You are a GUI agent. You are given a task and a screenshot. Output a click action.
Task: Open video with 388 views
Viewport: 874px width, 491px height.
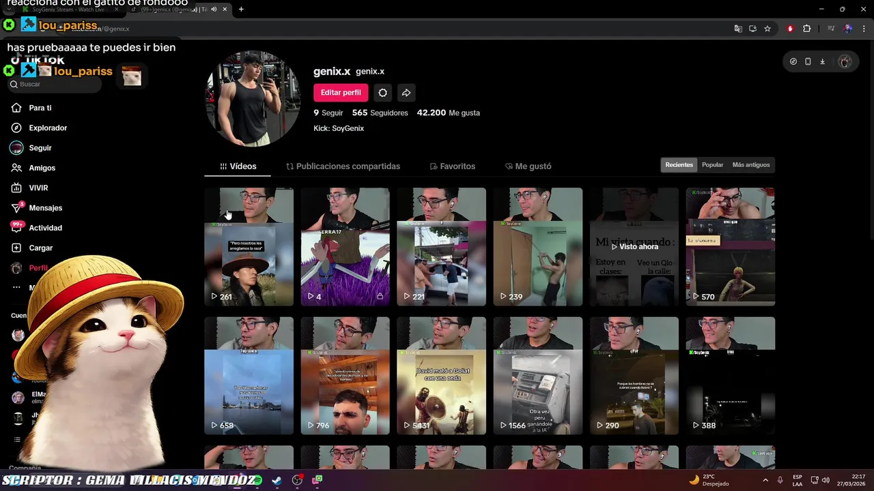731,376
